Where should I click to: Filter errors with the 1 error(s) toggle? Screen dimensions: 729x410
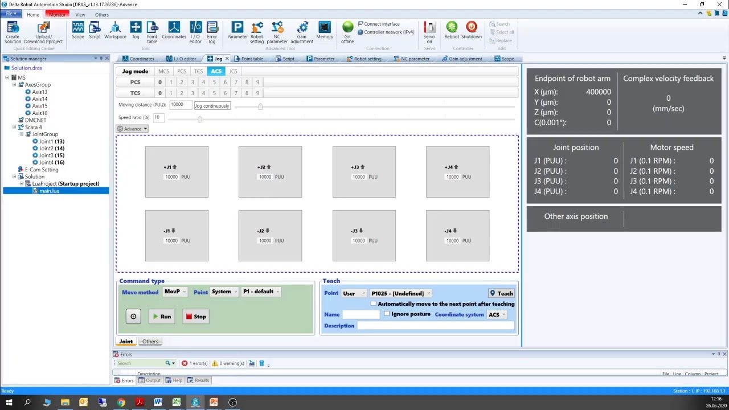[x=194, y=363]
